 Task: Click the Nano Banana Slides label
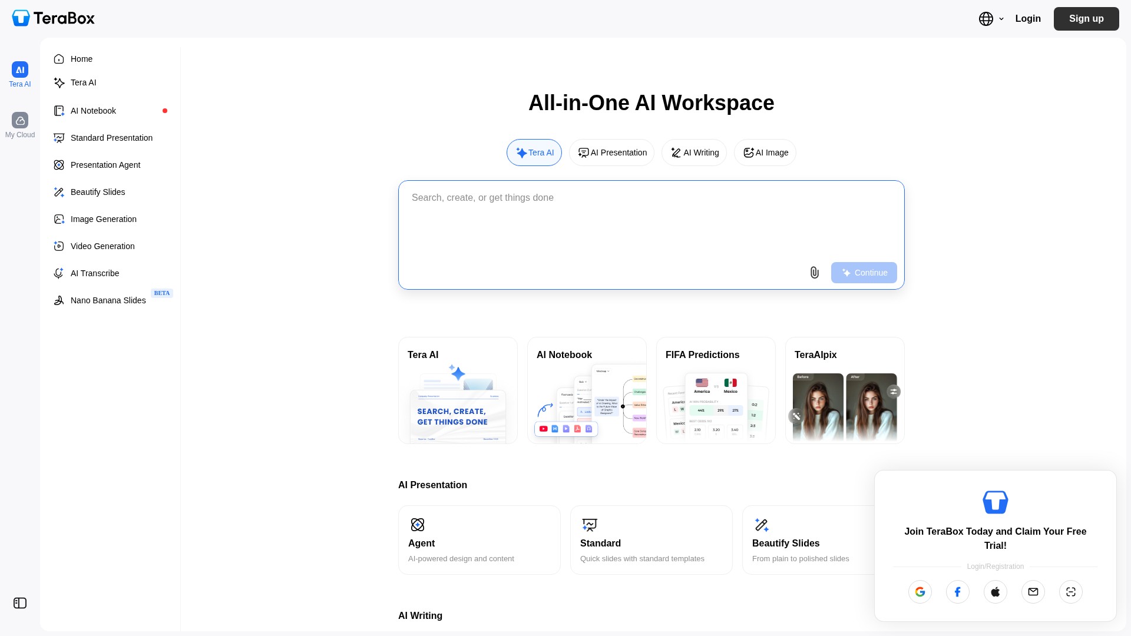point(108,300)
